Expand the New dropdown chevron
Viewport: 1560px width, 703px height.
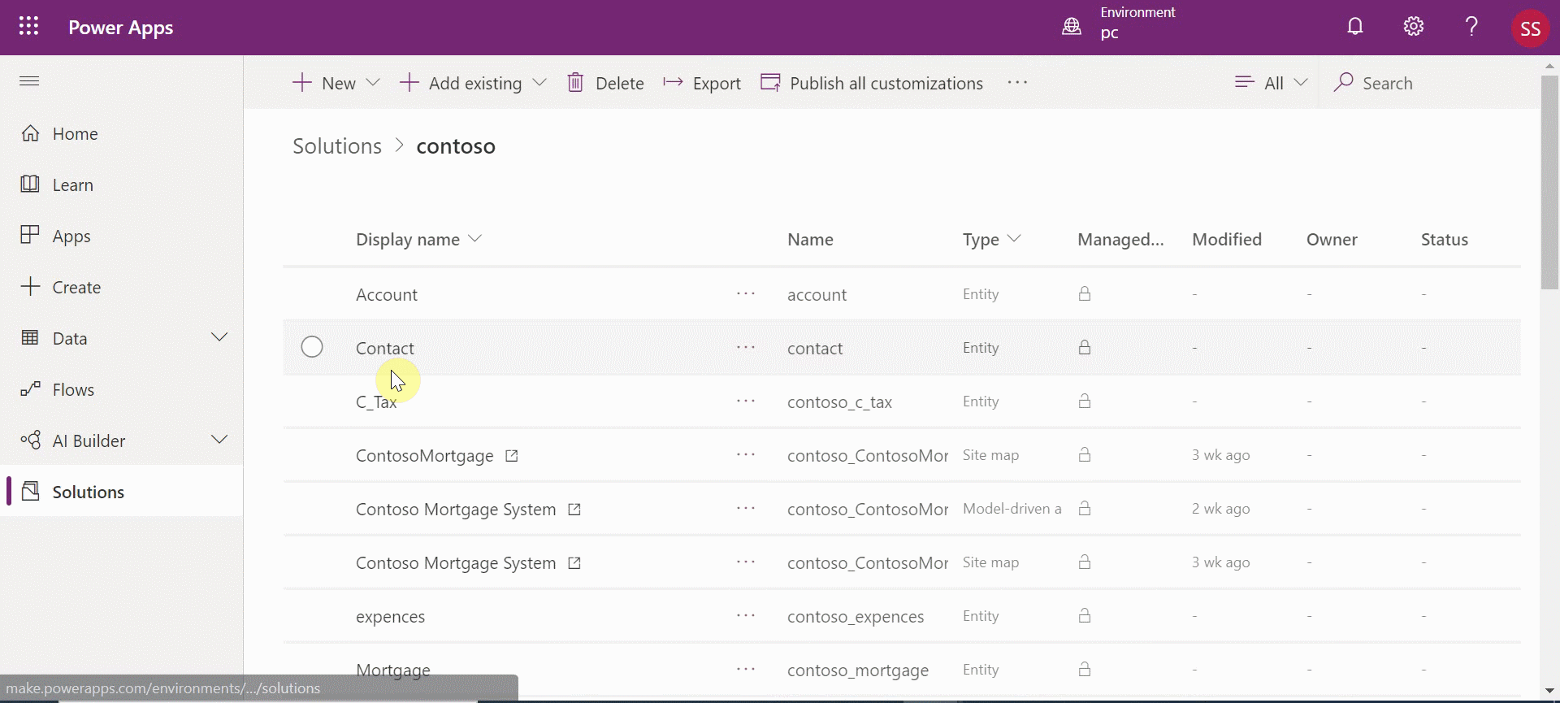click(374, 83)
